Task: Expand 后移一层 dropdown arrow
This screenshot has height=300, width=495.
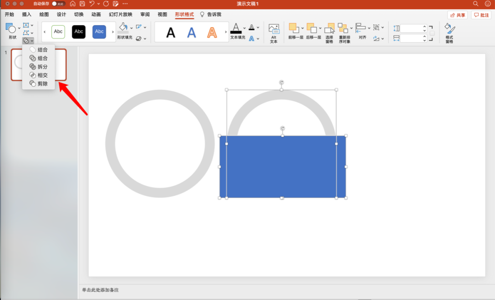Action: 320,28
